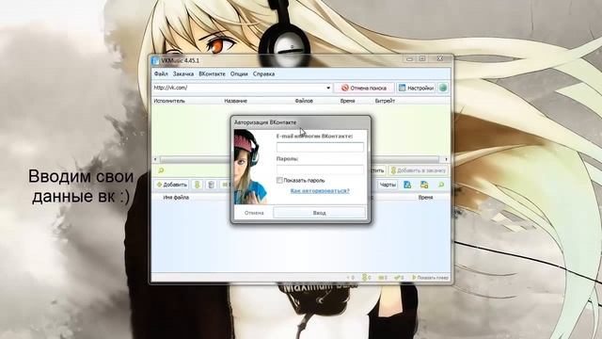Open the Как авторизоваться? link
The image size is (602, 339).
(x=320, y=190)
